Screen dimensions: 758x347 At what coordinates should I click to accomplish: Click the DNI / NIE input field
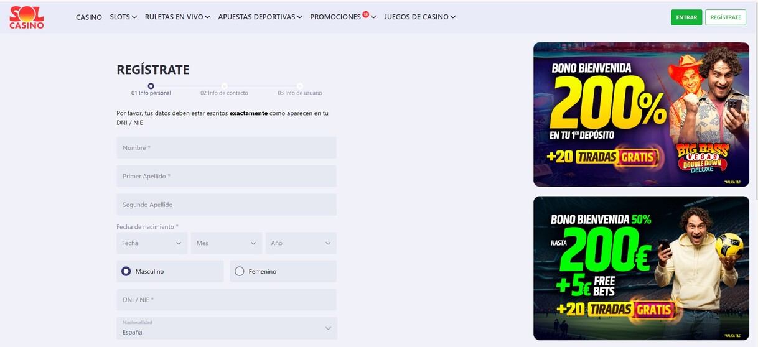(227, 300)
